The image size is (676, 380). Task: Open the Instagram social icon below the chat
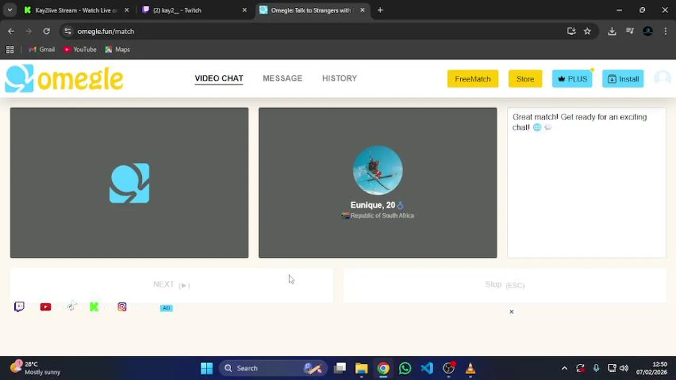122,307
